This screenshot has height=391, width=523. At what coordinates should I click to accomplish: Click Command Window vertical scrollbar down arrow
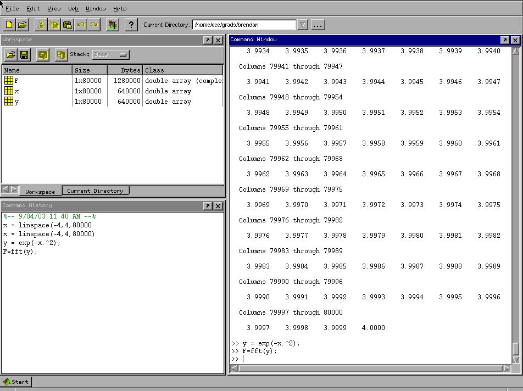click(516, 360)
